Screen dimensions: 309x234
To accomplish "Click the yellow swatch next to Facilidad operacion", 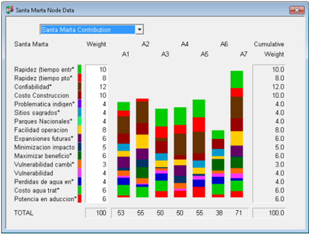I will click(x=79, y=129).
